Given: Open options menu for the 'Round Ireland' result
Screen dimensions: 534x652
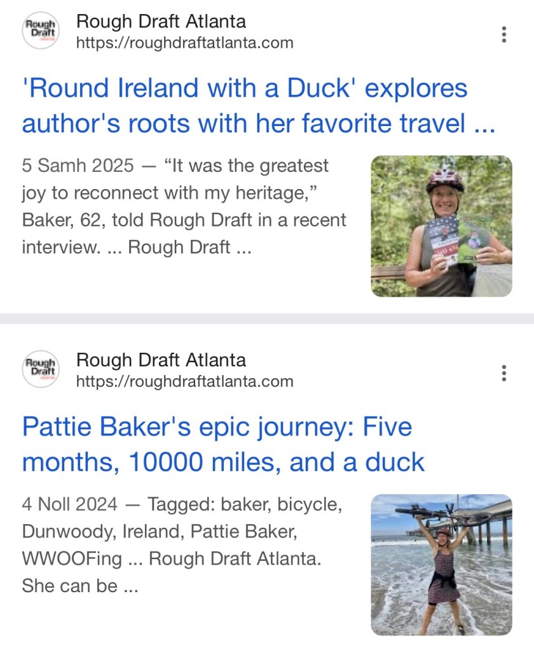Looking at the screenshot, I should tap(503, 34).
